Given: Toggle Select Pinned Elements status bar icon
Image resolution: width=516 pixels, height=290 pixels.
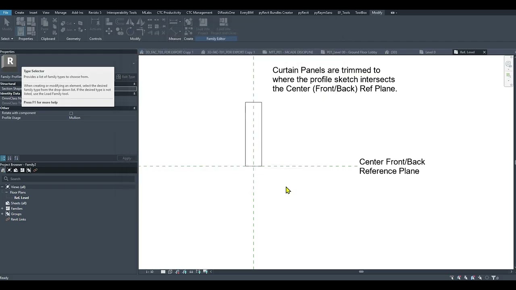Looking at the screenshot, I should point(466,278).
